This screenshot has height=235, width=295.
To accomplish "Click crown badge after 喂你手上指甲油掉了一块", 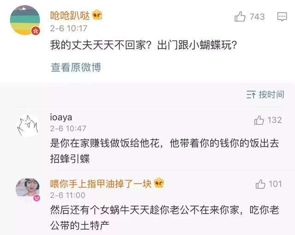I will [x=159, y=183].
